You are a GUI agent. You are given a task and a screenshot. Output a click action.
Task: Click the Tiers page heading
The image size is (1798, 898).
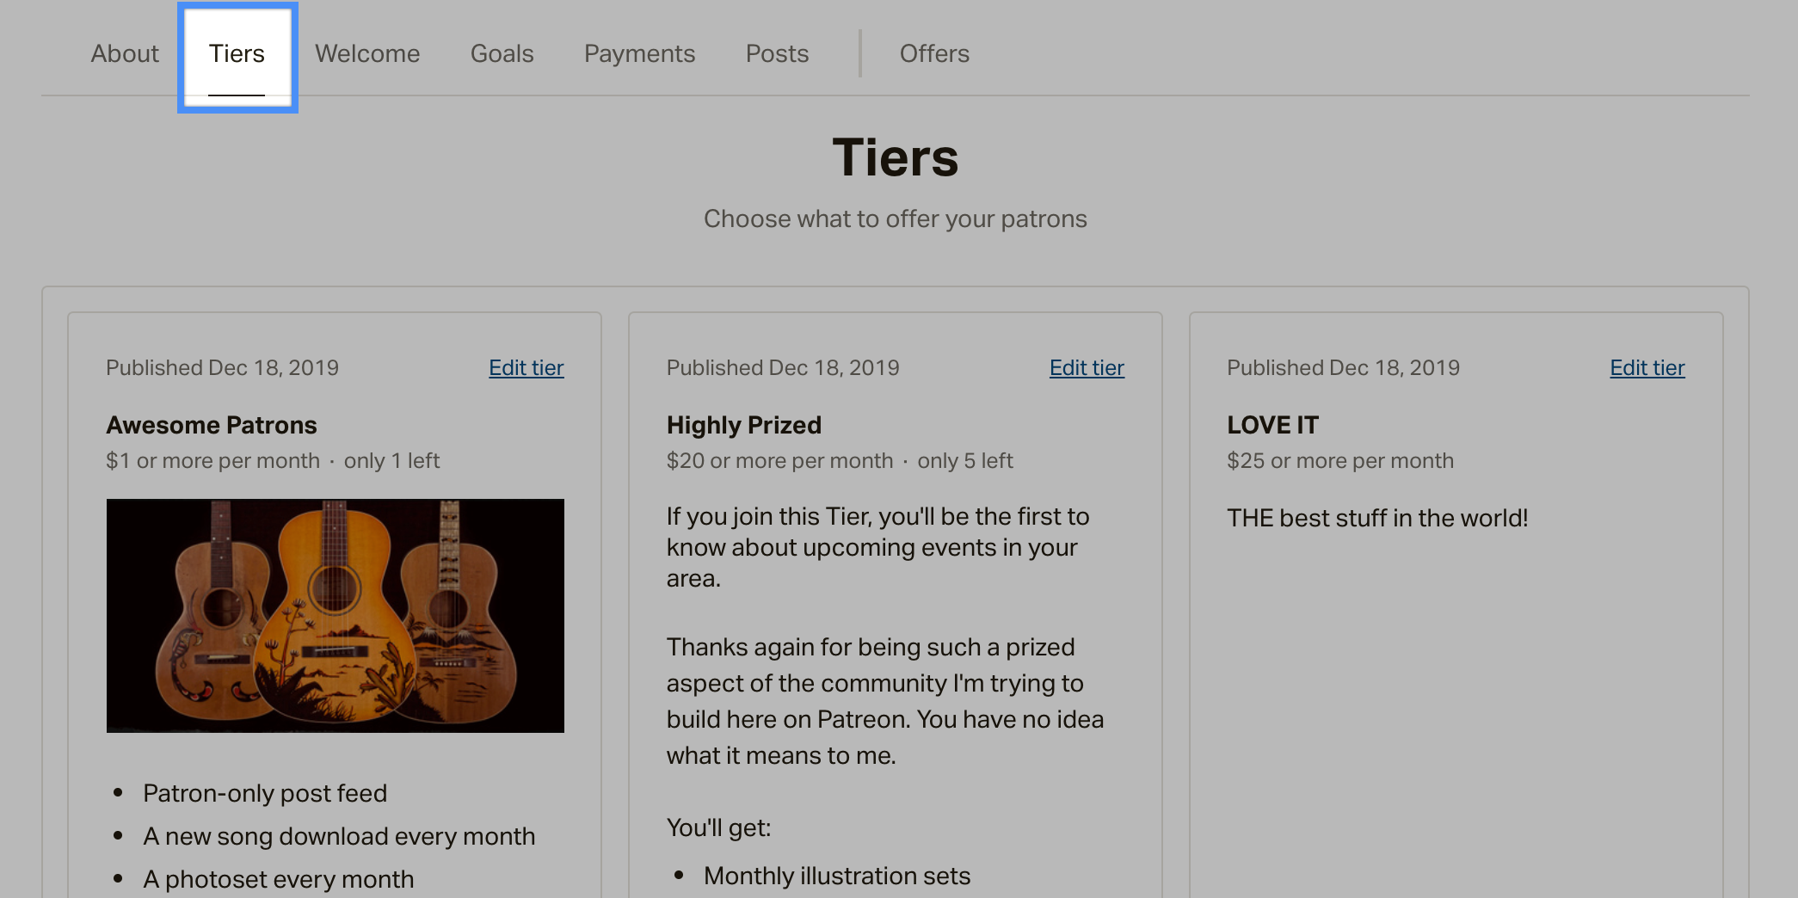point(896,157)
